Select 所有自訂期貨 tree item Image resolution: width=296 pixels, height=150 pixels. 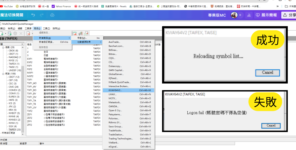click(x=8, y=133)
